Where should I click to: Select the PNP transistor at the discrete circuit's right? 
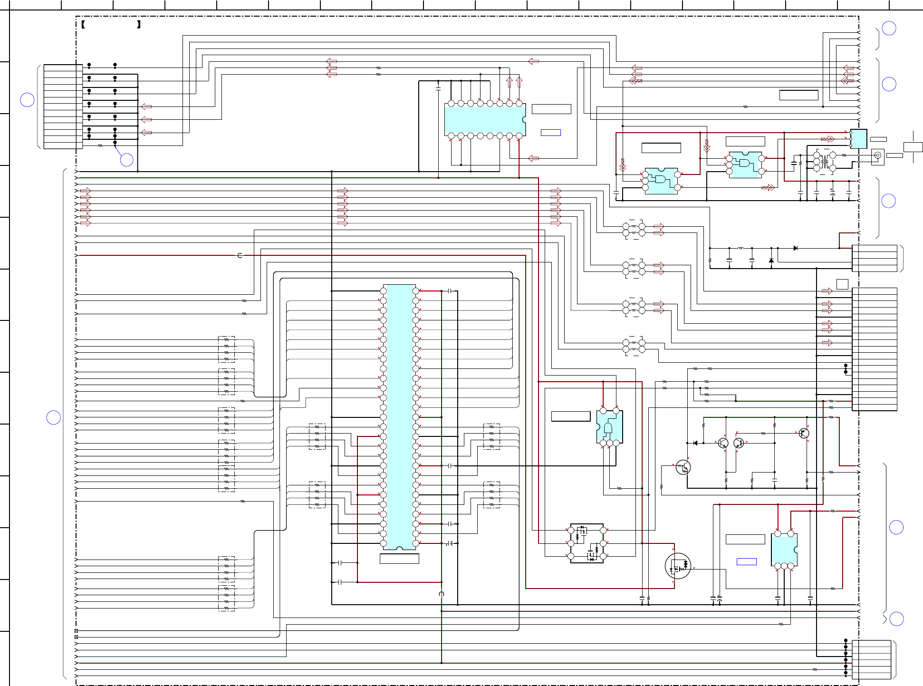pos(804,433)
